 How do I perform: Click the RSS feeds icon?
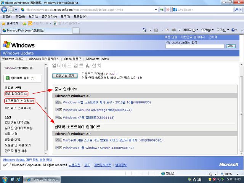[156, 30]
